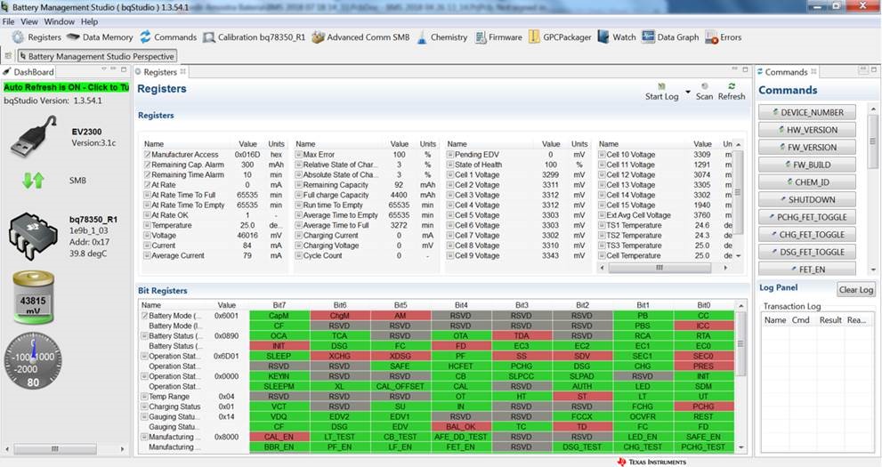Open the Start Log dropdown arrow
This screenshot has height=467, width=882.
(x=687, y=92)
